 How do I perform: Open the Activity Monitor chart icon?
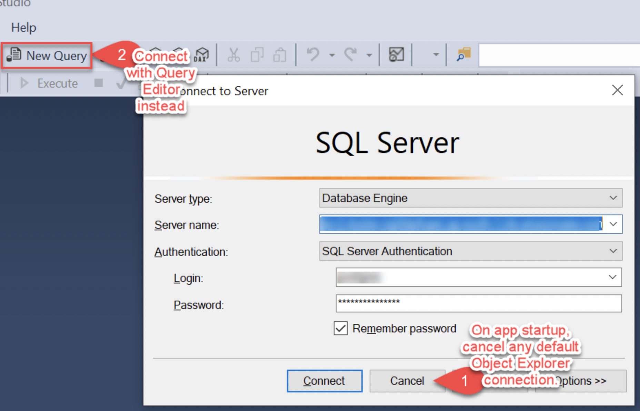[396, 54]
